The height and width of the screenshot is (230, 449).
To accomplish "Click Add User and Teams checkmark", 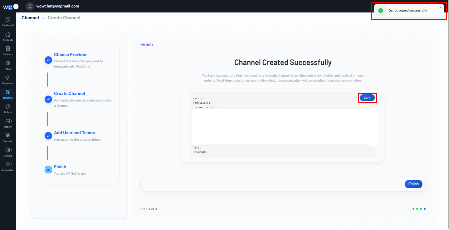I will click(x=48, y=136).
